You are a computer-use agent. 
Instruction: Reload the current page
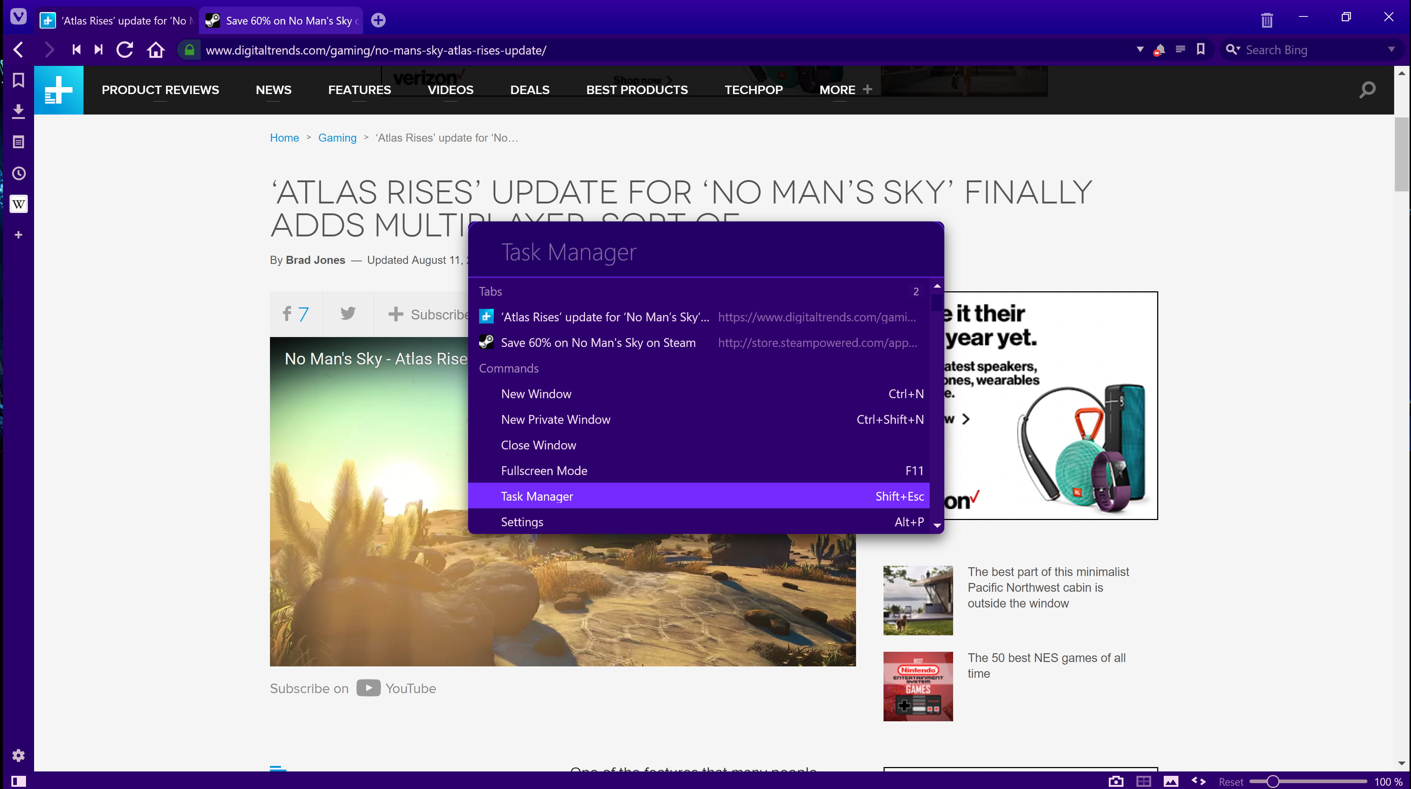(125, 50)
